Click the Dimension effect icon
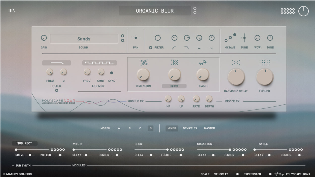The image size is (315, 177). click(143, 63)
